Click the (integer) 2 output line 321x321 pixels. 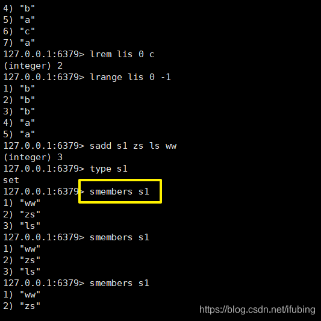pos(33,66)
